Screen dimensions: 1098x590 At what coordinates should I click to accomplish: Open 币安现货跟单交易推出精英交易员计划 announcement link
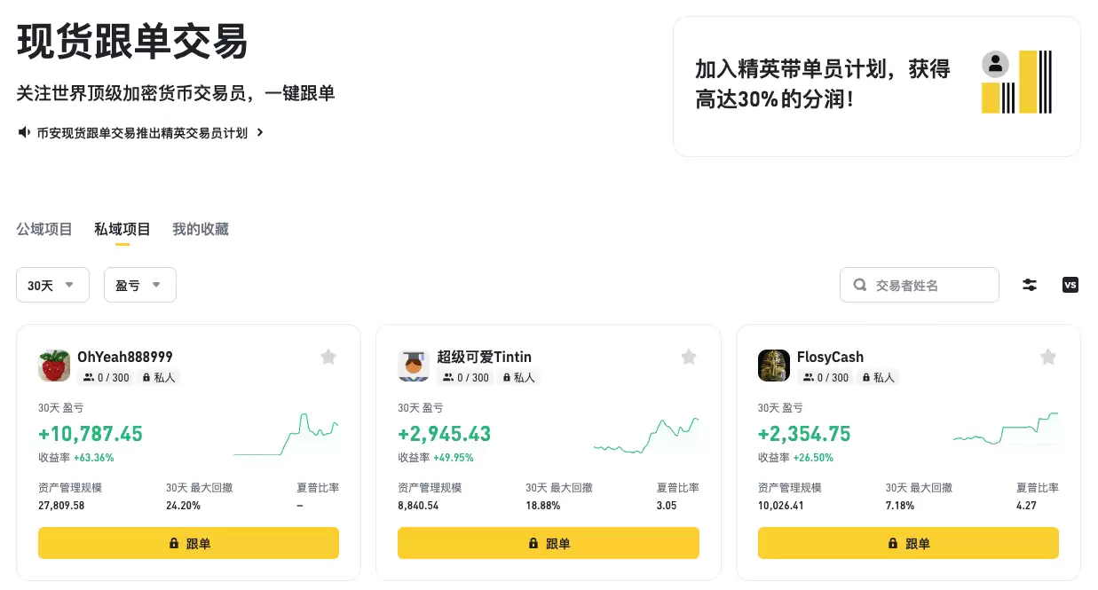[x=142, y=132]
